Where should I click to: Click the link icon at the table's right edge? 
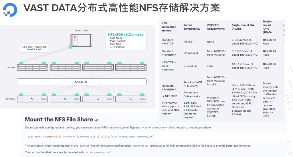tap(284, 41)
